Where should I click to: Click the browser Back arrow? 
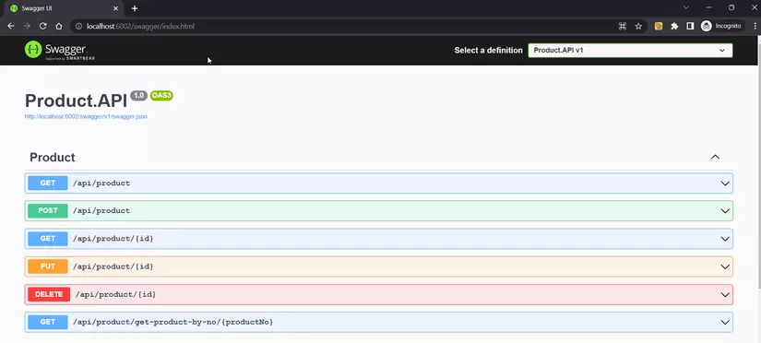(11, 26)
